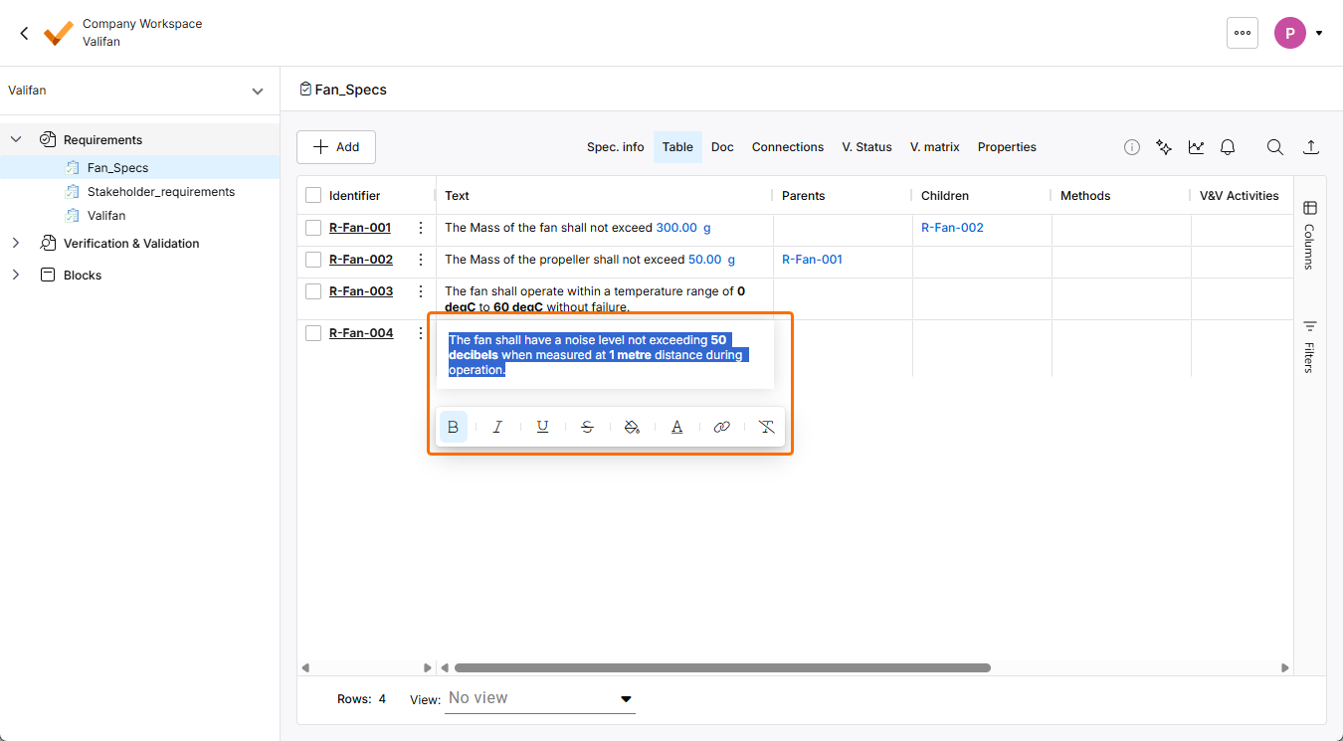This screenshot has width=1343, height=741.
Task: Apply strikethrough to selected text
Action: (587, 427)
